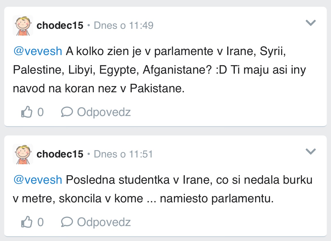
Task: Click comment text mentioning koran and Pakistane
Action: (158, 70)
